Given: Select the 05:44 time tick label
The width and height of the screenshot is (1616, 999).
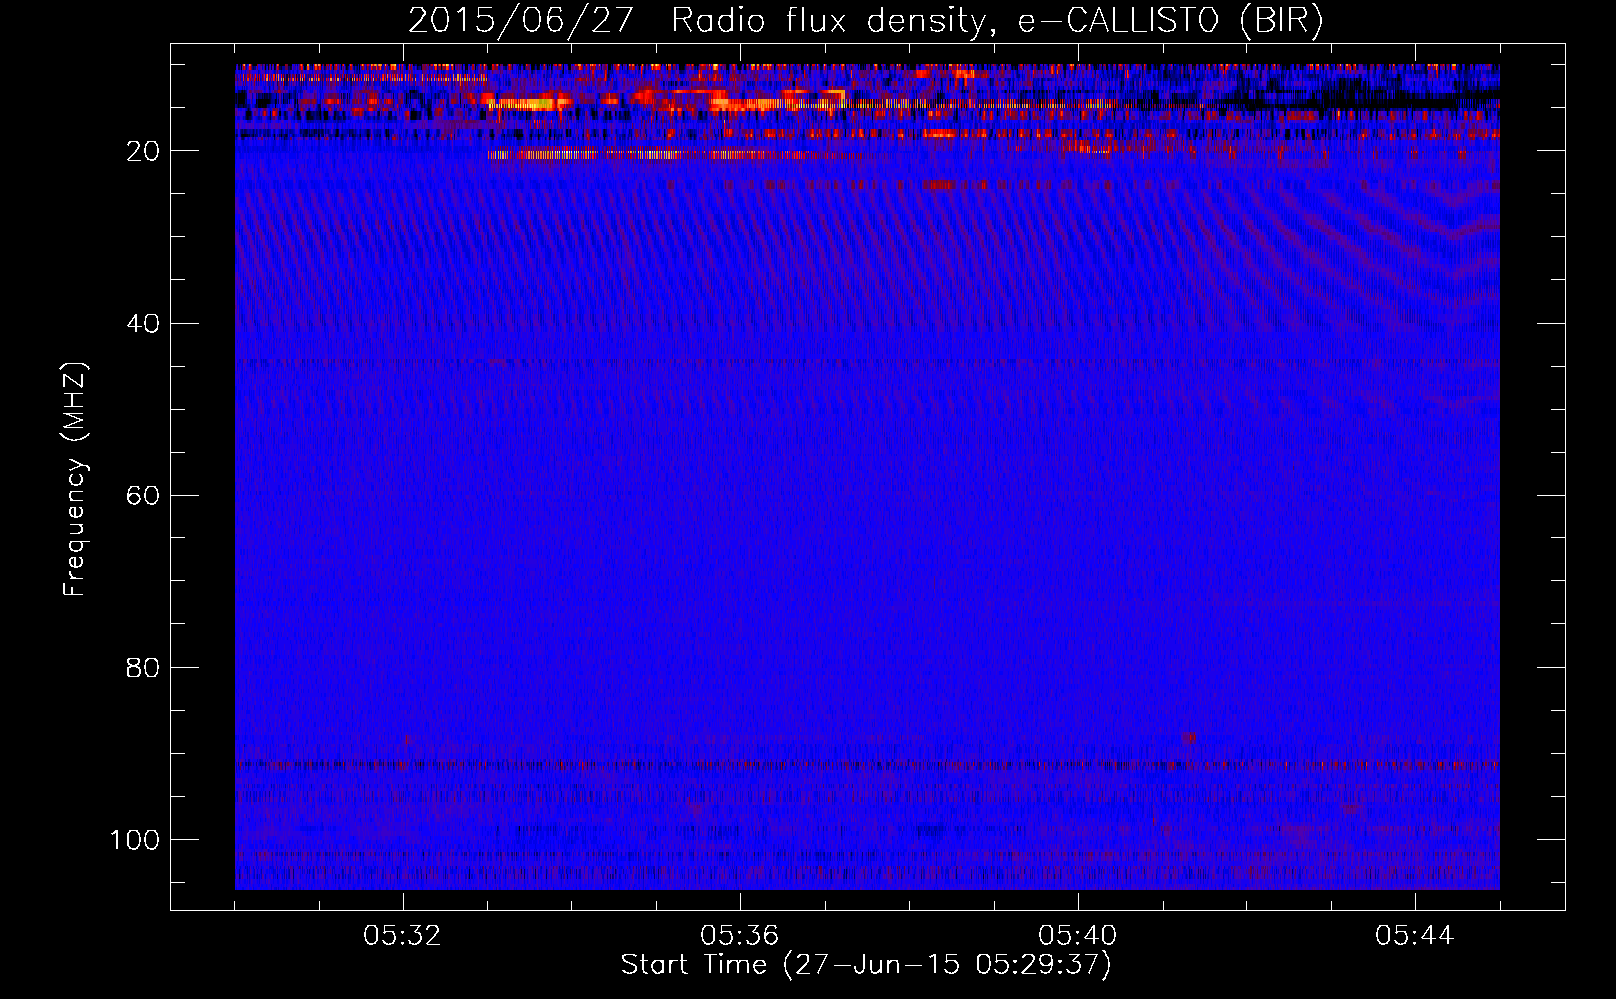Looking at the screenshot, I should point(1415,936).
